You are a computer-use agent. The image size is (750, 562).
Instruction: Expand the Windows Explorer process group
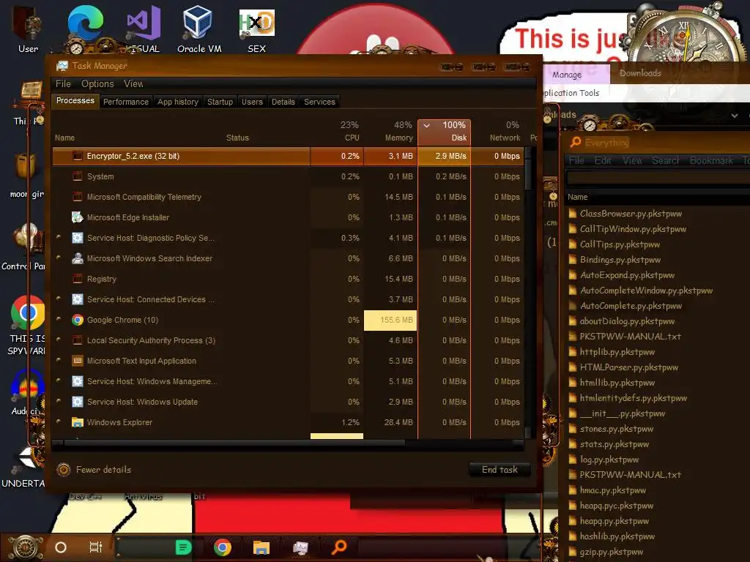click(x=59, y=421)
